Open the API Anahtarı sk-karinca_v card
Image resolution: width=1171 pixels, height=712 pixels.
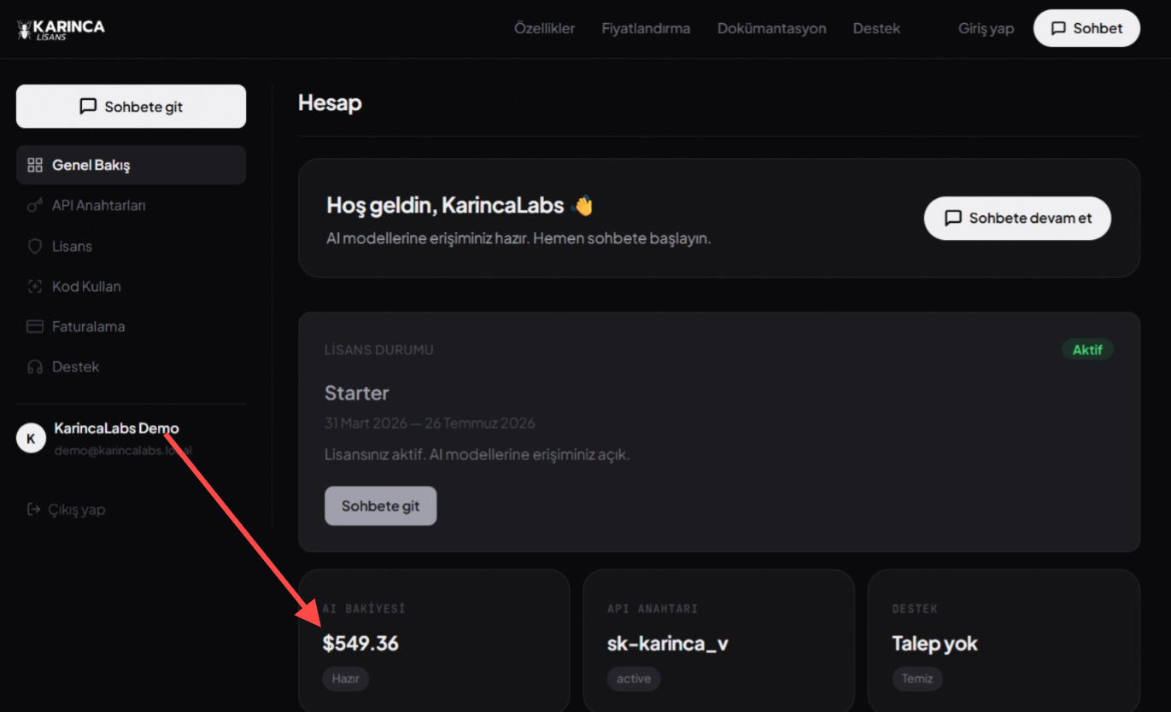pos(718,642)
